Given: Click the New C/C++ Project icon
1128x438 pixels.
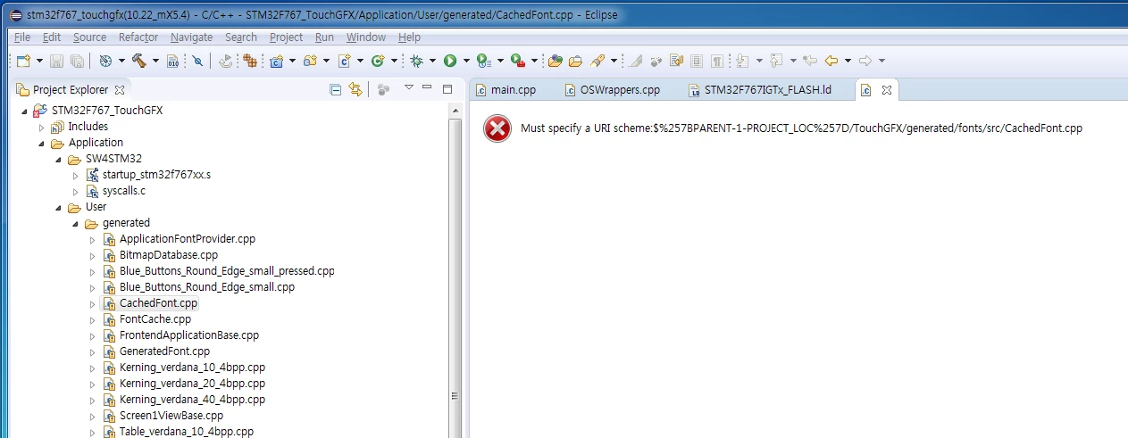Looking at the screenshot, I should tap(277, 61).
